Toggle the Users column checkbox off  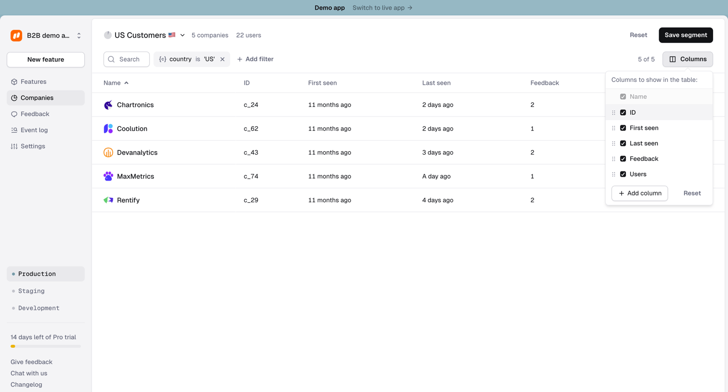(623, 174)
